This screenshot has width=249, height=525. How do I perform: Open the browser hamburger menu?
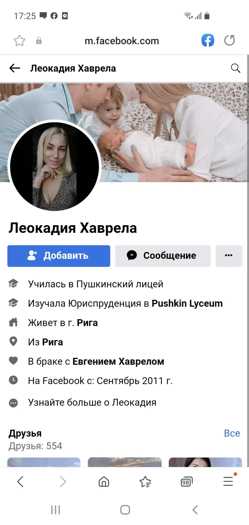click(229, 481)
